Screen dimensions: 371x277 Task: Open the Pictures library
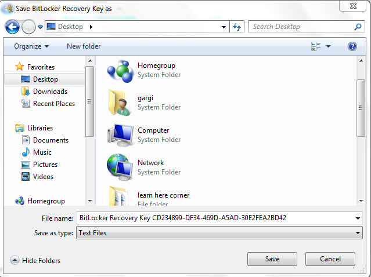pos(45,165)
